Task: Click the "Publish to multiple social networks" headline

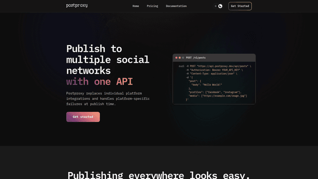Action: click(108, 60)
